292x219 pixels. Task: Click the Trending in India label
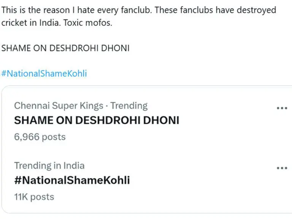(49, 166)
